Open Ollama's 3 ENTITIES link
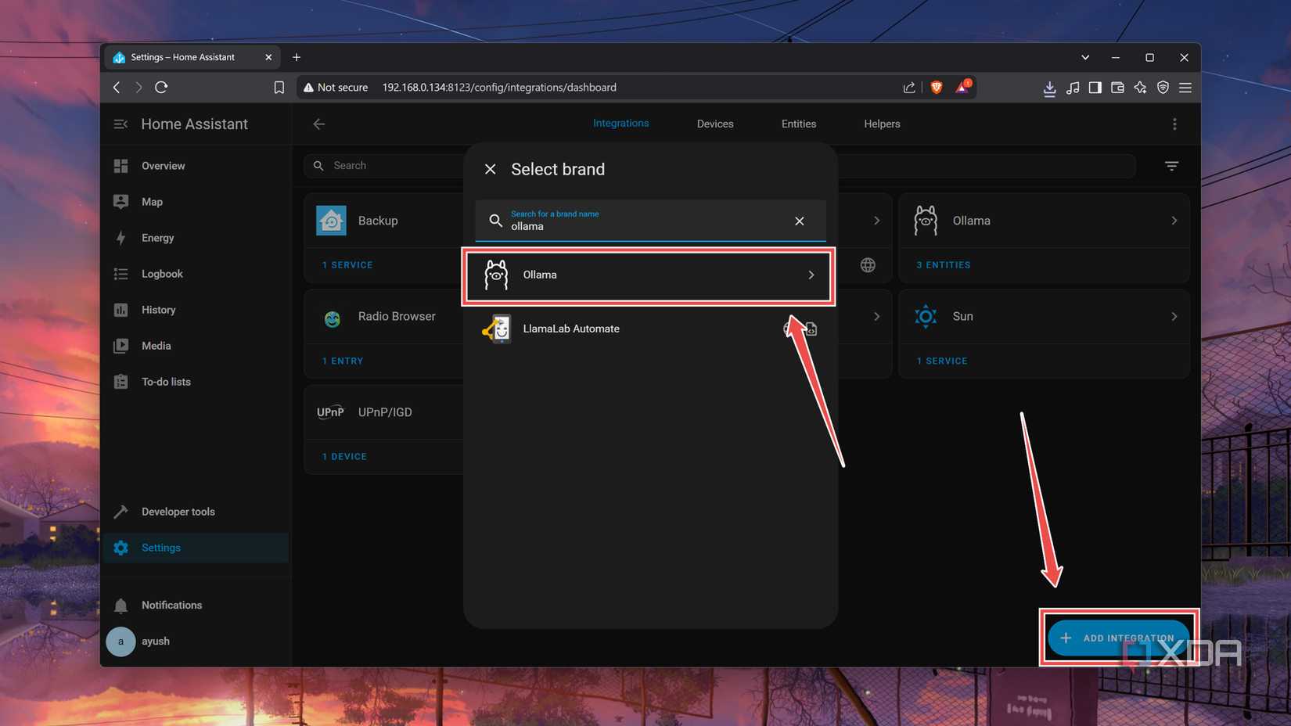The image size is (1291, 726). 943,265
